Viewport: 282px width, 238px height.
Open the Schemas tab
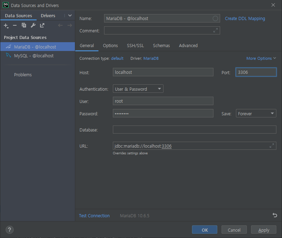pyautogui.click(x=161, y=46)
